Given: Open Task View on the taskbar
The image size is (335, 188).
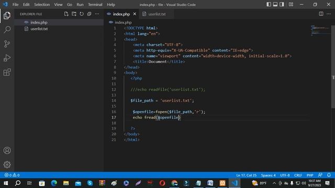Looking at the screenshot, I should [x=29, y=183].
